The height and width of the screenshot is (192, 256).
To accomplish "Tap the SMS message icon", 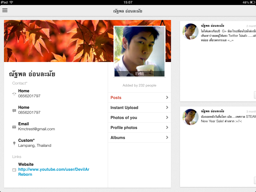I will (14, 110).
